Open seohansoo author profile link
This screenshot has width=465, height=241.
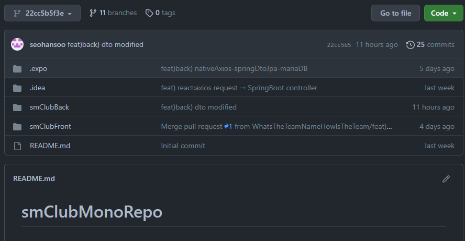48,44
